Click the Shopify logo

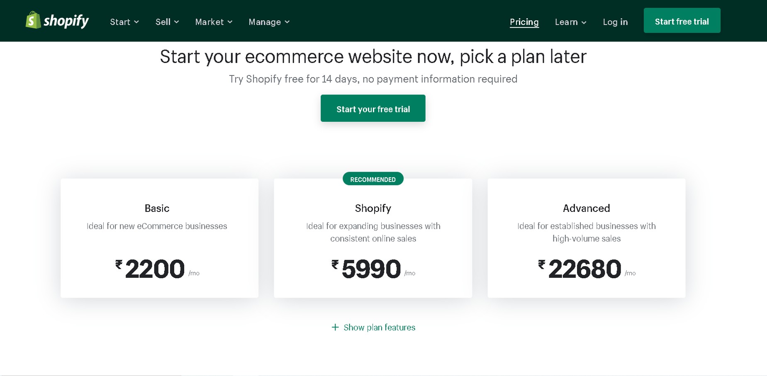click(x=57, y=20)
